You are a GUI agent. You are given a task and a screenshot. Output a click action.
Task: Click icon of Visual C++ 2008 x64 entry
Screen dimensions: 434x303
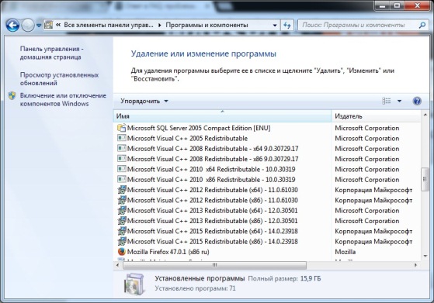click(122, 149)
